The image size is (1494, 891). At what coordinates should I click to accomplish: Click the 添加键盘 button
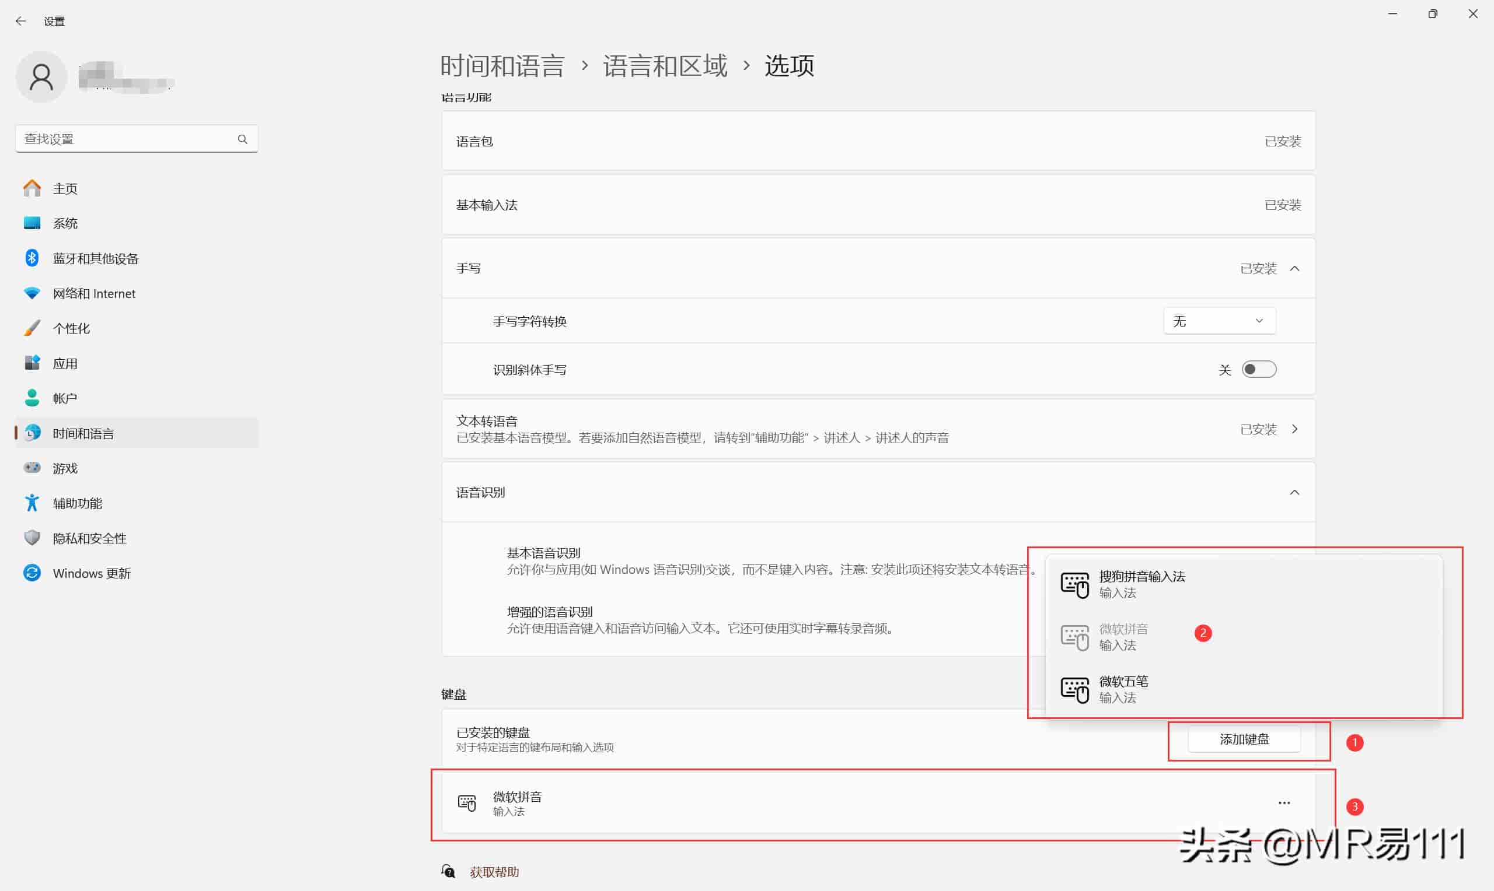pyautogui.click(x=1244, y=739)
